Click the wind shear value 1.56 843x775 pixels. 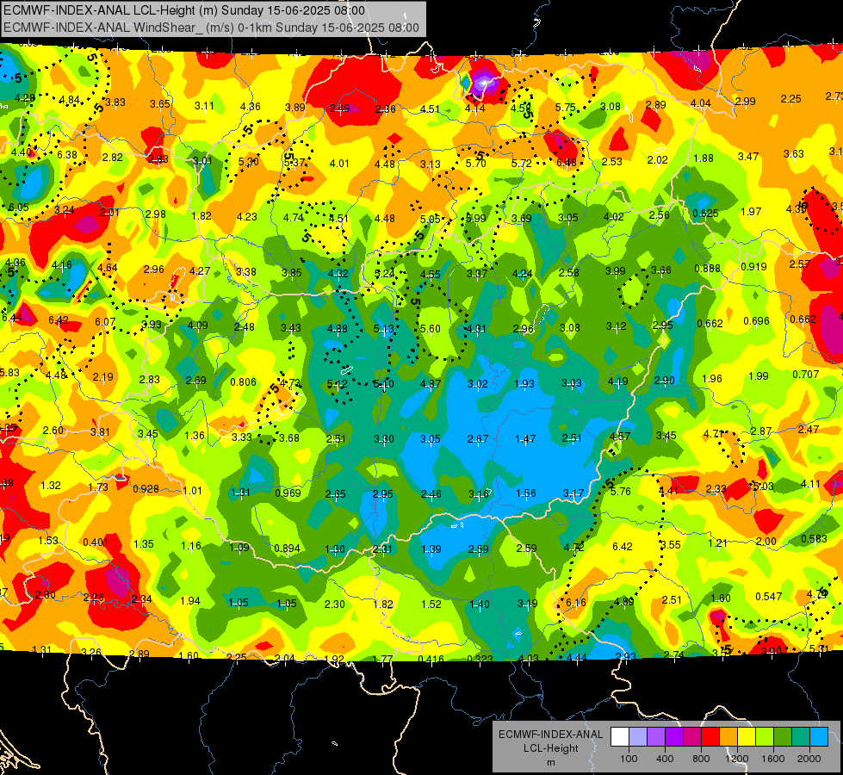pyautogui.click(x=525, y=493)
